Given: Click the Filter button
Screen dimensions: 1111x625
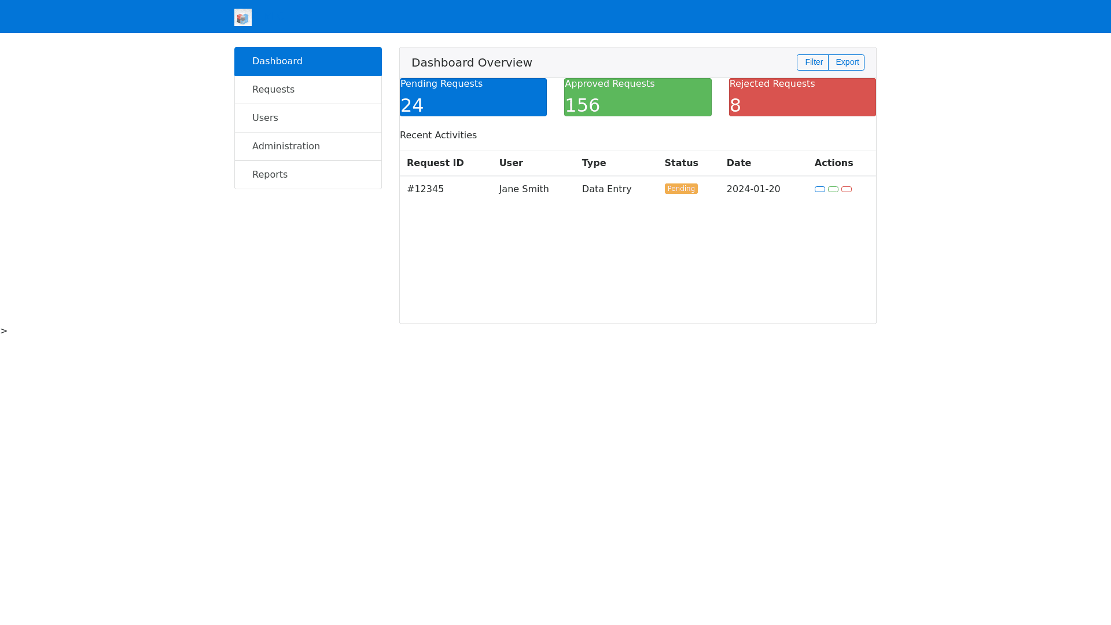Looking at the screenshot, I should pyautogui.click(x=812, y=62).
